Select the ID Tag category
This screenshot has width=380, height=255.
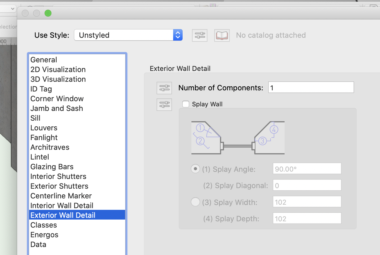[41, 89]
